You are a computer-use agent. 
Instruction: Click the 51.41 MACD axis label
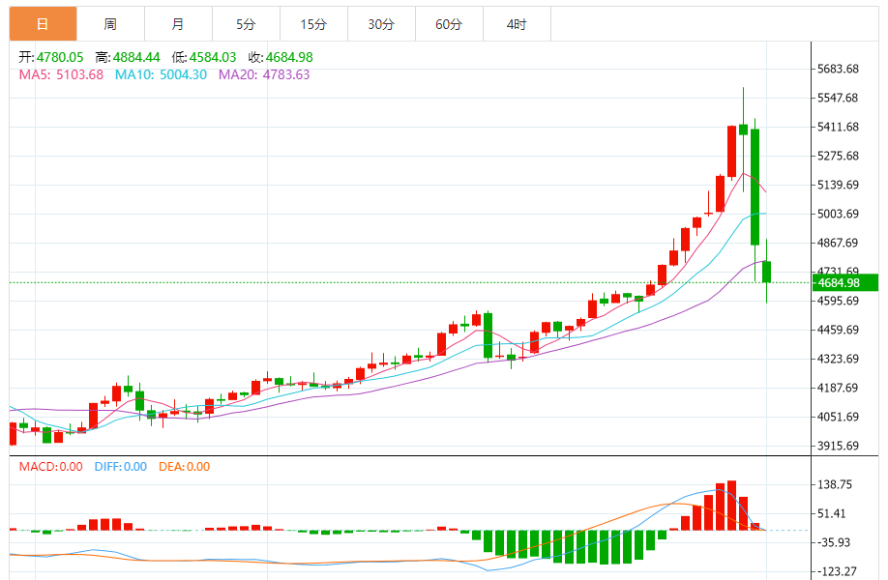832,514
